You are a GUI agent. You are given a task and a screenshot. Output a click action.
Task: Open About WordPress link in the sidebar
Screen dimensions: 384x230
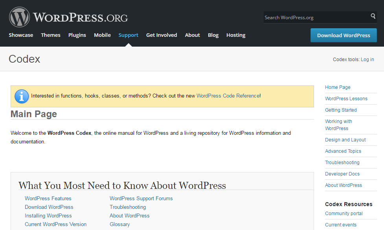point(344,185)
